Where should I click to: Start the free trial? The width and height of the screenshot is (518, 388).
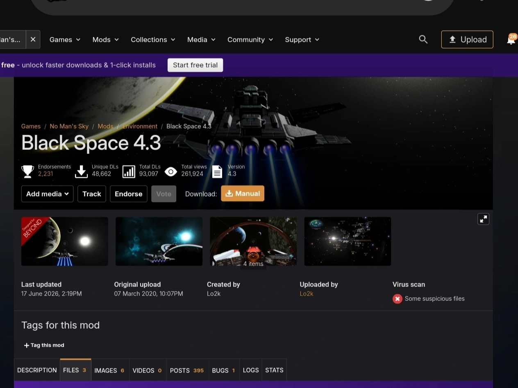[x=195, y=65]
